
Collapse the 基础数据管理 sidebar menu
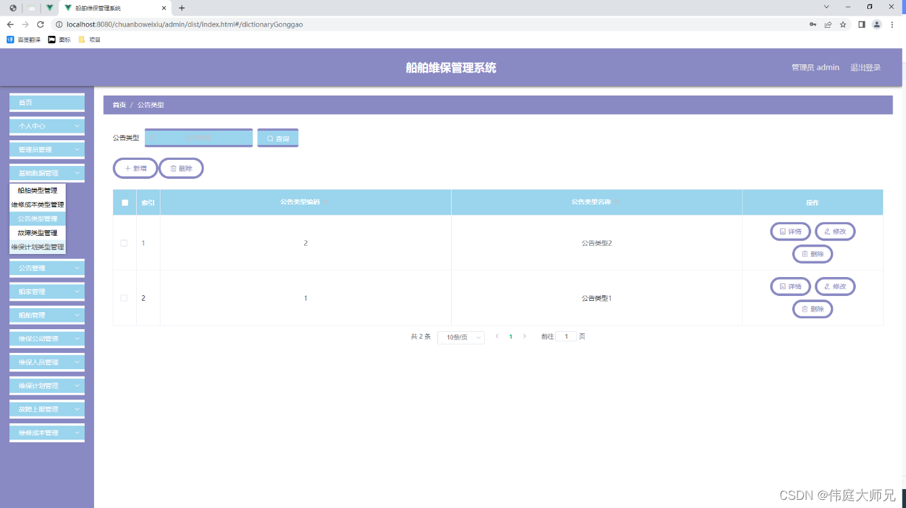pos(47,173)
